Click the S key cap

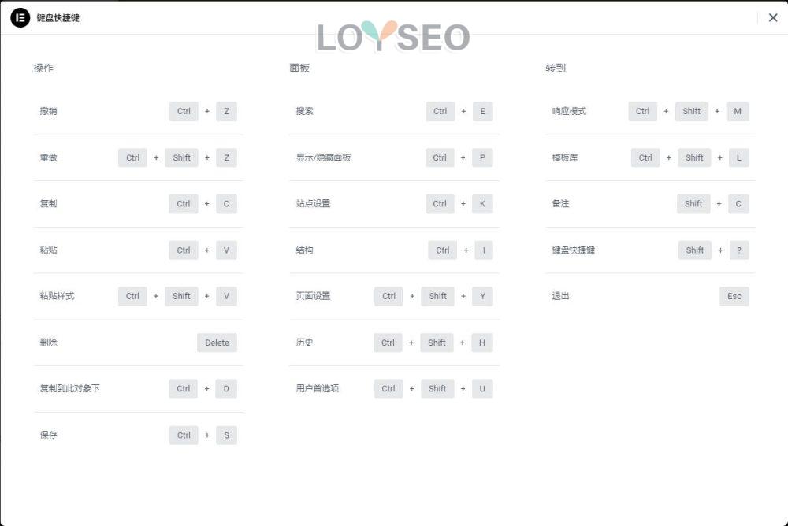point(227,435)
